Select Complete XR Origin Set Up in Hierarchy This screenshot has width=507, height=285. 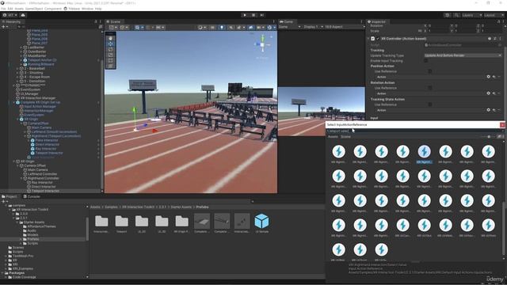[40, 102]
